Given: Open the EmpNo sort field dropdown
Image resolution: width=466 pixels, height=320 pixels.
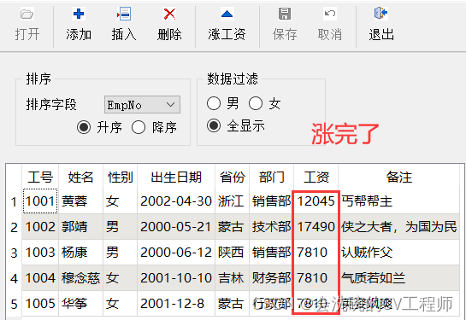Looking at the screenshot, I should coord(142,104).
